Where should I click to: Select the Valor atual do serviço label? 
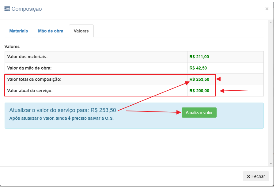click(30, 91)
